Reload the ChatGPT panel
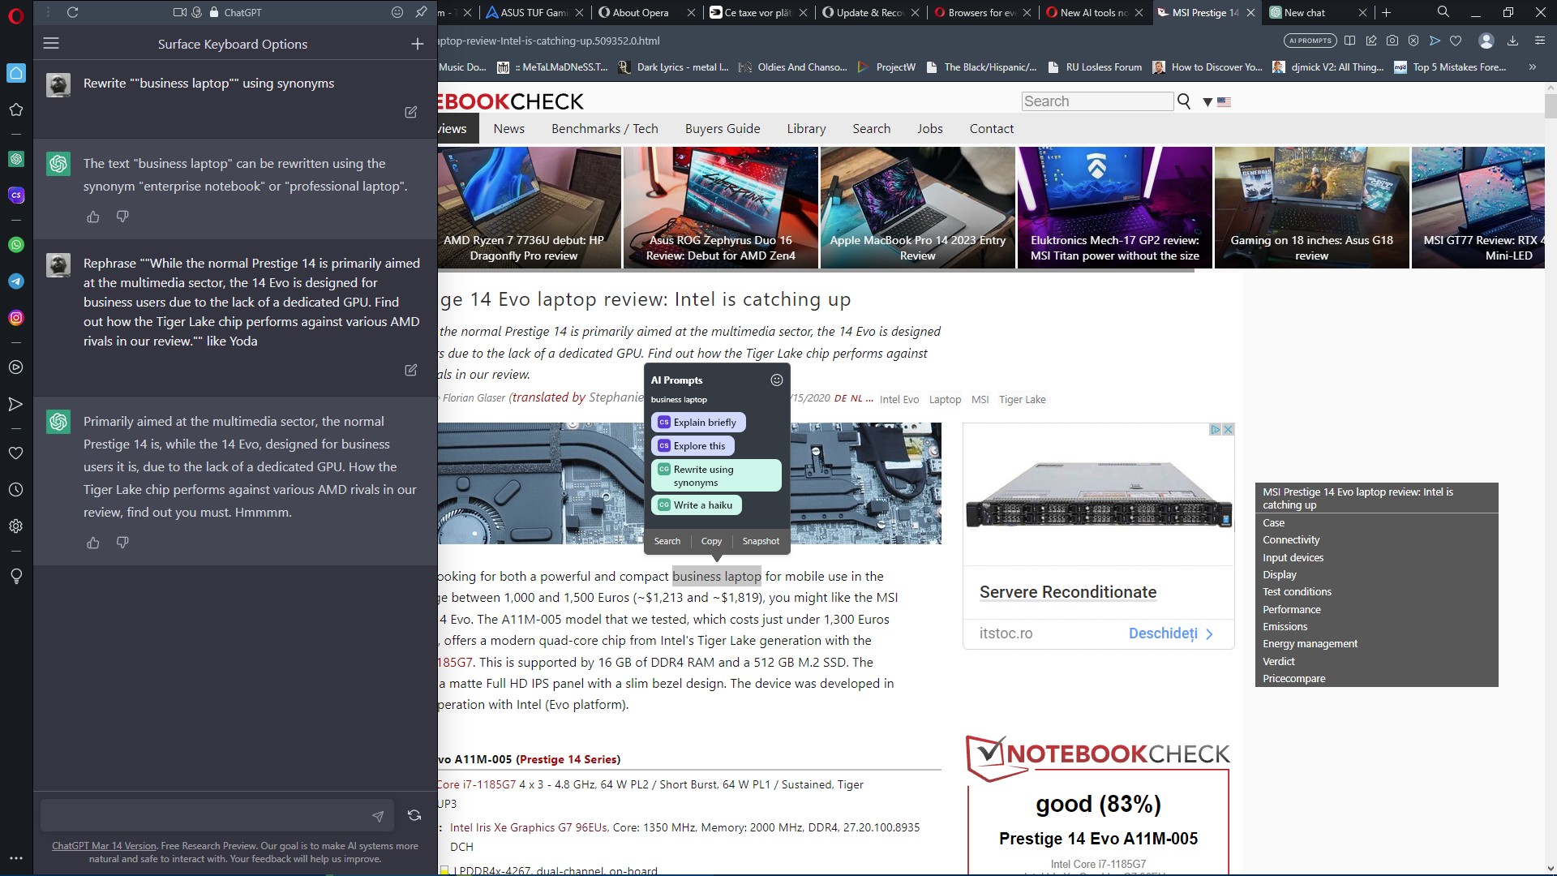This screenshot has width=1557, height=876. coord(72,12)
